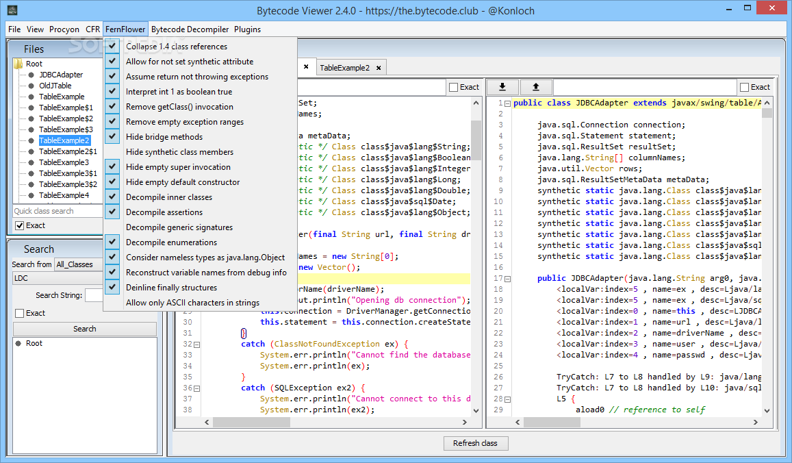Maximize the Bytecode Viewer window
Viewport: 792px width, 463px height.
[748, 8]
